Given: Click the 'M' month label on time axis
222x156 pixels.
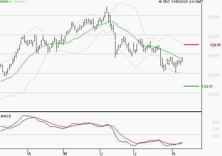Looking at the screenshot, I should [65, 154].
